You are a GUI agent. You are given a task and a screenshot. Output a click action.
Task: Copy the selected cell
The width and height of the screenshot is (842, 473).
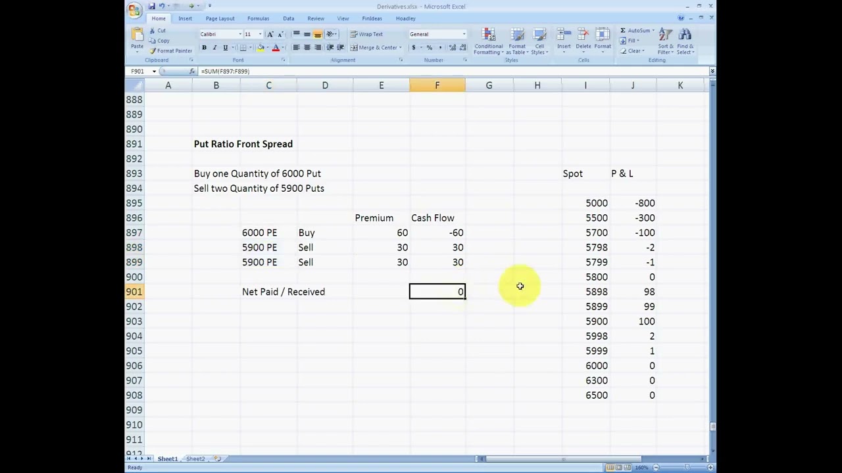(159, 41)
